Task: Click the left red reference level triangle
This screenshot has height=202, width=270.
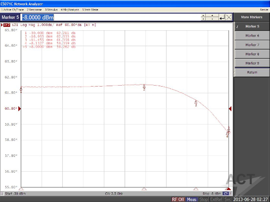Action: click(20, 109)
